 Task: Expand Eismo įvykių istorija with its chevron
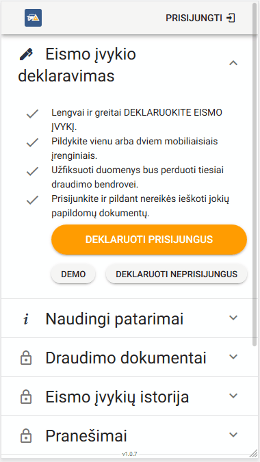[x=233, y=396]
